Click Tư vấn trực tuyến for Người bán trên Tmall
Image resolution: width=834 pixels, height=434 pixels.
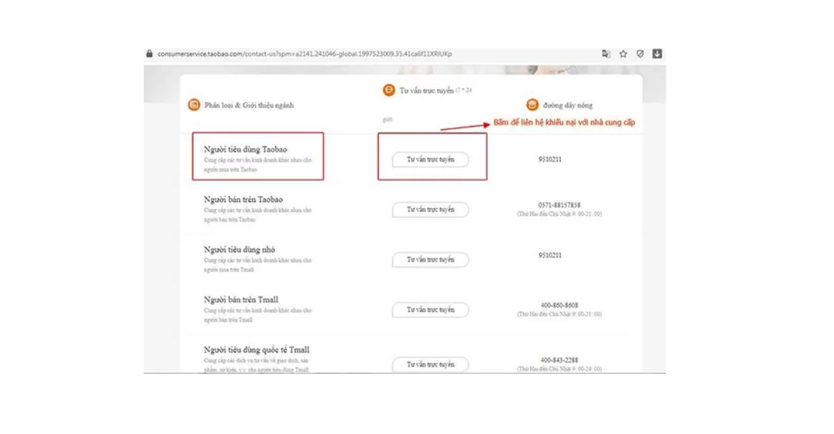[430, 310]
